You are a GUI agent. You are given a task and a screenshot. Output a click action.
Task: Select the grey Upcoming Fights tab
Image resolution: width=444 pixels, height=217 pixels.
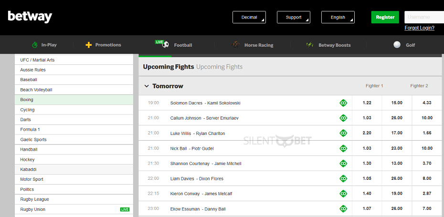220,67
